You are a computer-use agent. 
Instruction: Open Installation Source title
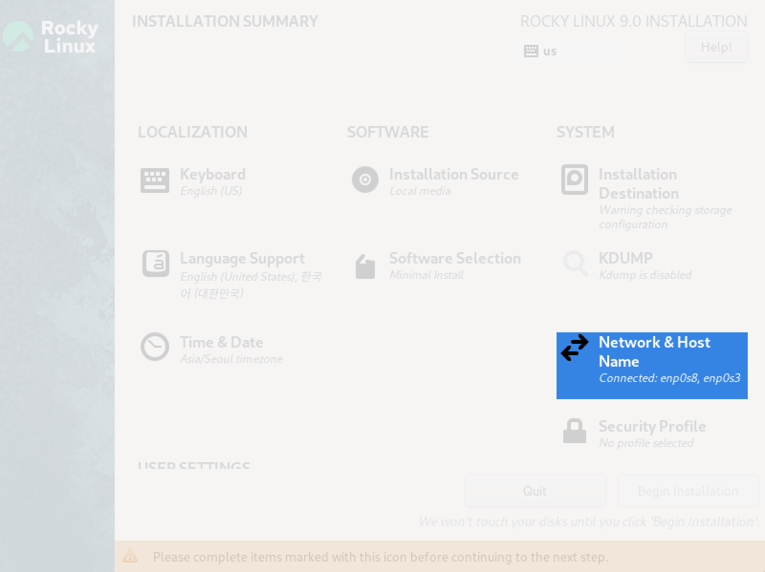tap(454, 174)
